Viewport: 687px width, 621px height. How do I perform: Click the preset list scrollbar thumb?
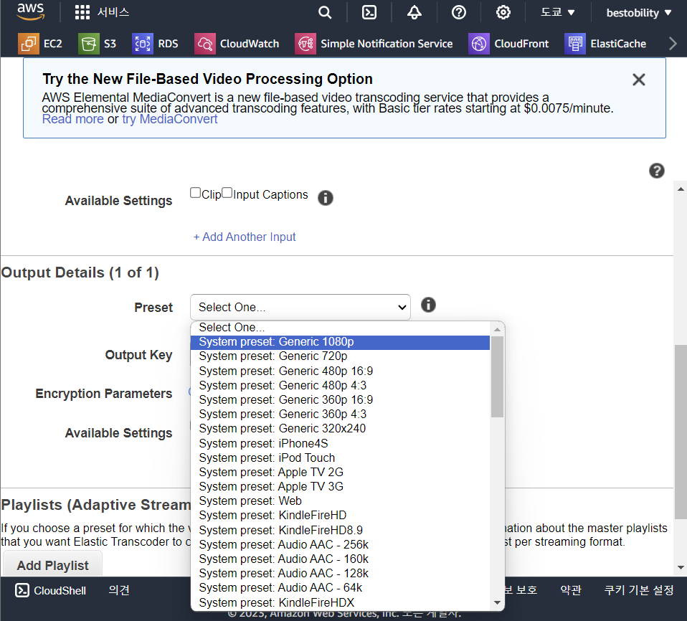[x=497, y=377]
